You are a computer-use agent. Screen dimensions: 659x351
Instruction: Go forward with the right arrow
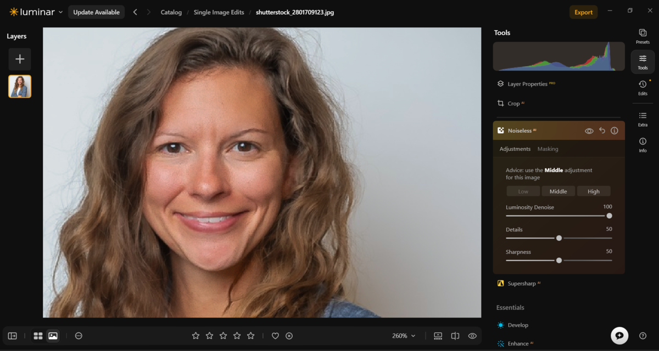pos(148,12)
